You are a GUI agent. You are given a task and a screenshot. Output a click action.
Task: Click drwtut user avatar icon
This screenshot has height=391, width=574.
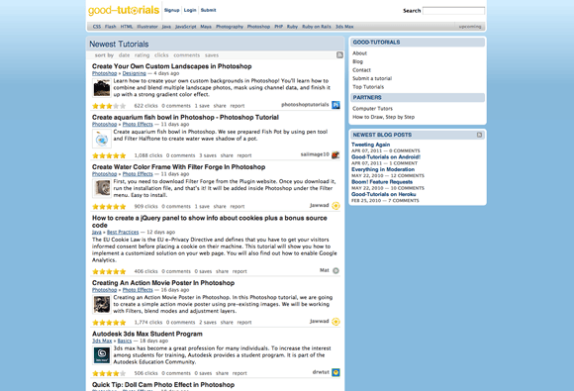point(335,373)
